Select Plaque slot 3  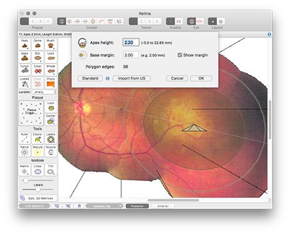[41, 21]
